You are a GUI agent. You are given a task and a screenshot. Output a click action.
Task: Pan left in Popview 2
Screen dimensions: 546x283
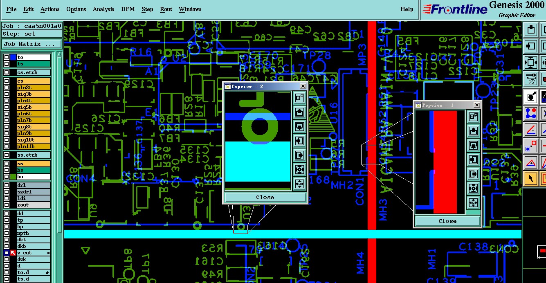300,141
